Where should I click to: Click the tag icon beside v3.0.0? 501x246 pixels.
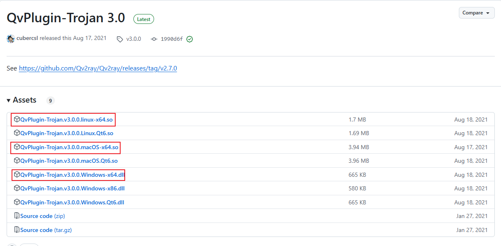point(120,39)
